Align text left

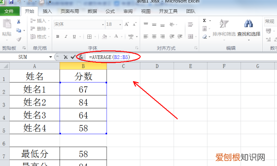click(146, 36)
